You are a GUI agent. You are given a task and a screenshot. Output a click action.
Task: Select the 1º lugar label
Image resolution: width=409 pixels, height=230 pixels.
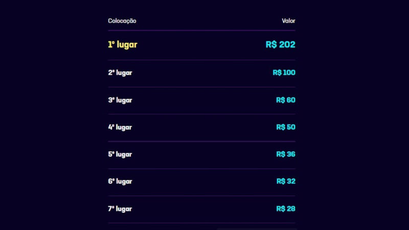click(x=123, y=44)
